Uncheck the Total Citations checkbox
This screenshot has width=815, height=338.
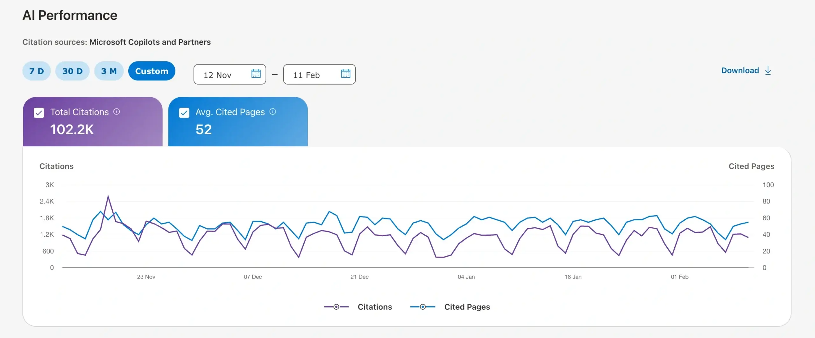pos(39,113)
